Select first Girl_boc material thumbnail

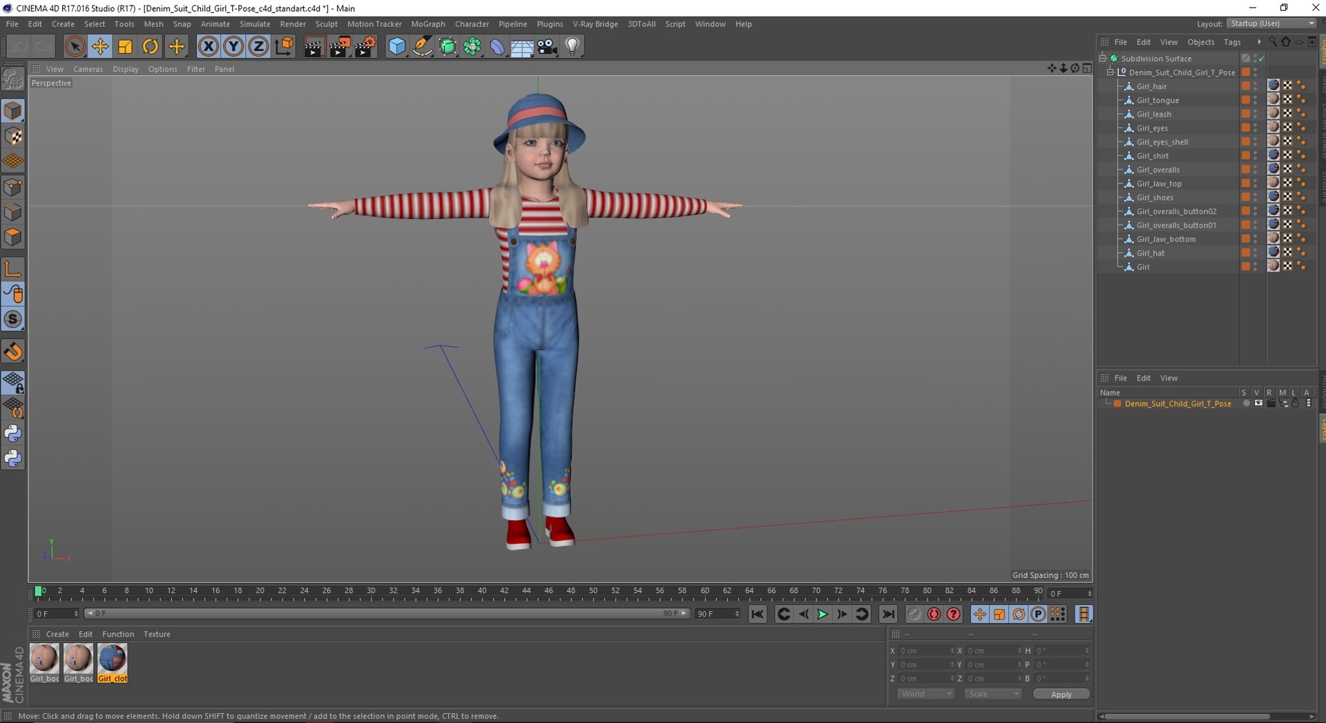click(44, 663)
